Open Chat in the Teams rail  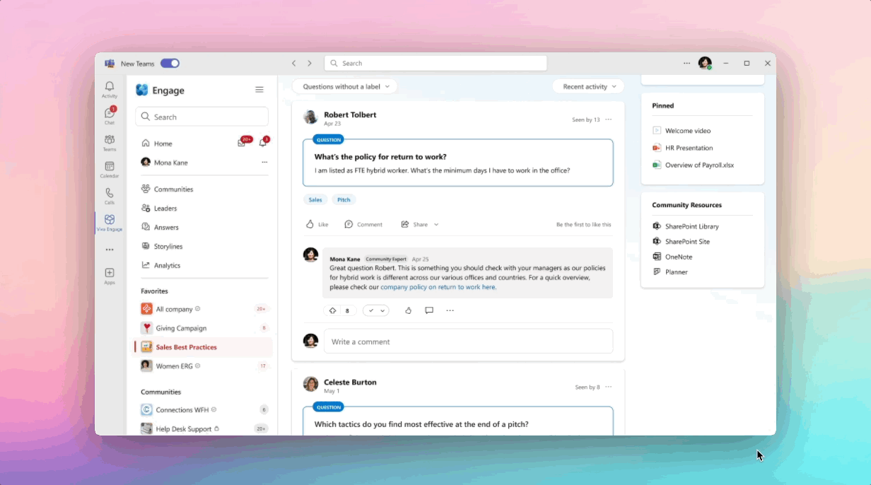point(110,115)
